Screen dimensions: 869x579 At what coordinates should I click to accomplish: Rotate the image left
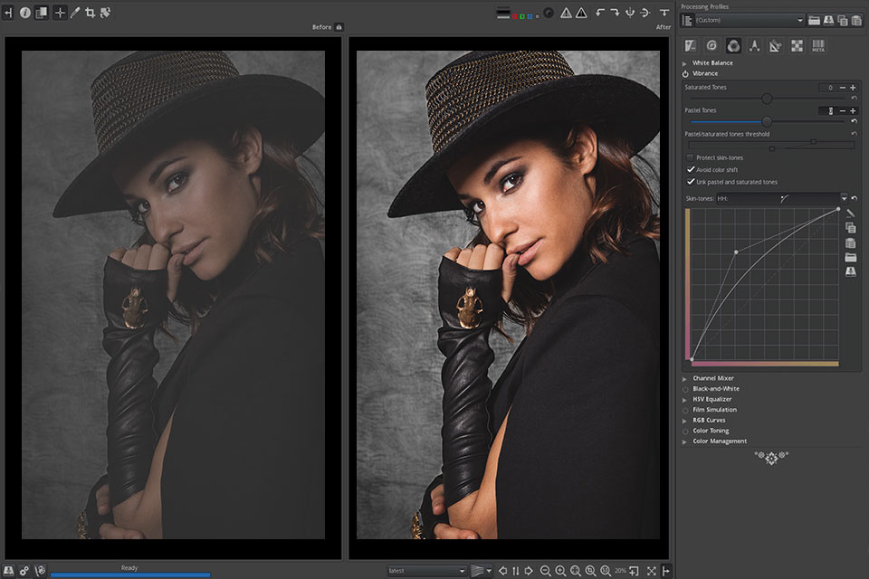tap(600, 13)
